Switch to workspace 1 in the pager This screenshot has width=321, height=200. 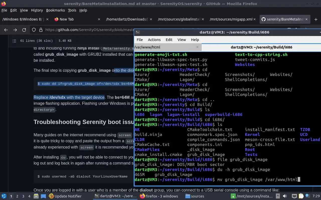[x=11, y=196]
